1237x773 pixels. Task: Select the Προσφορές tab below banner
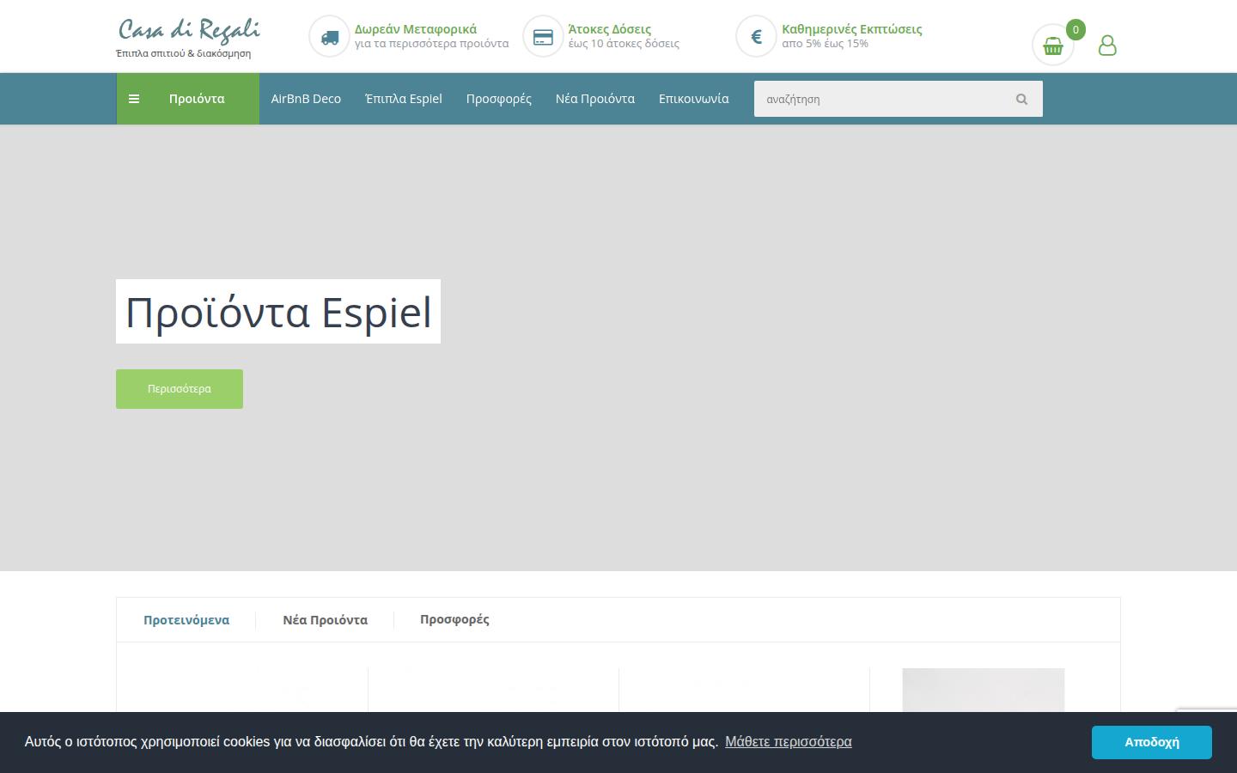tap(454, 620)
